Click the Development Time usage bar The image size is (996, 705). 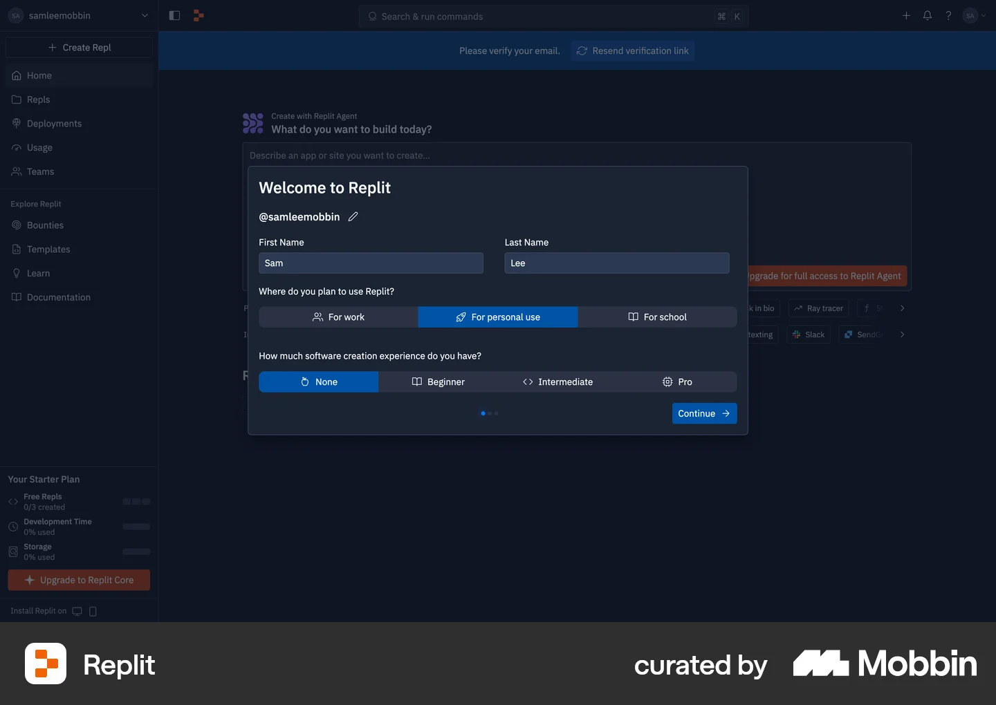coord(136,527)
